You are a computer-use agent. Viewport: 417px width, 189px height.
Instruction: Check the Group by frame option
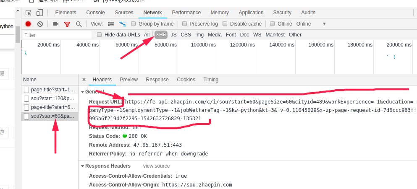click(x=134, y=23)
